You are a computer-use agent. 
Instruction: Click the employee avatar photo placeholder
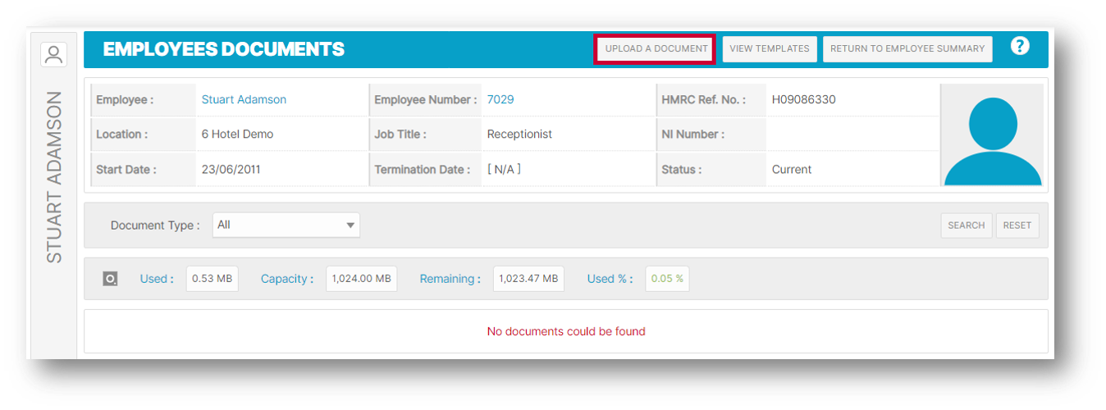pos(992,135)
